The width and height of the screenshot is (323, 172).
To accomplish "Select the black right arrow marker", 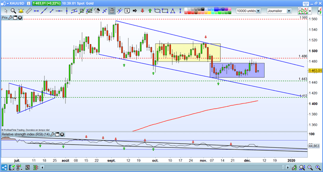I will coord(135,11).
